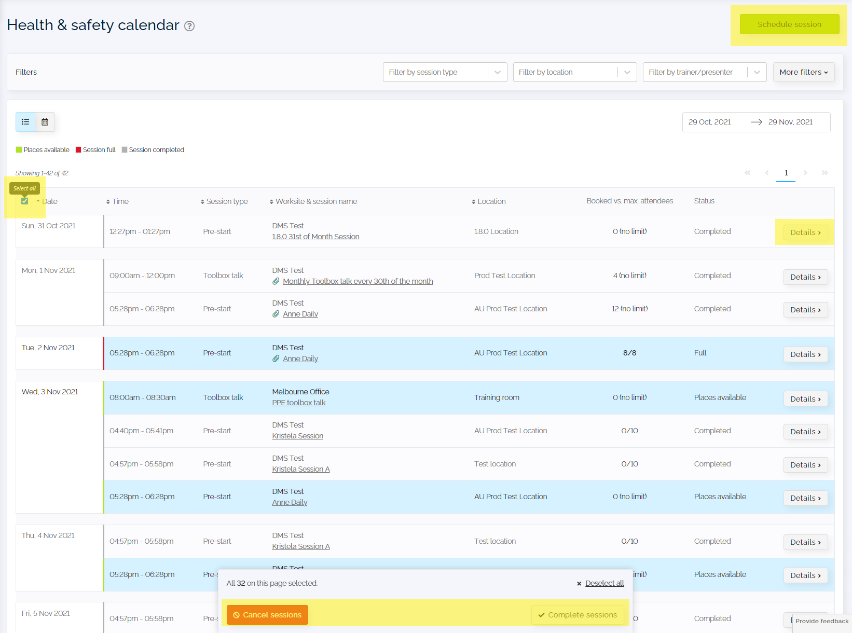Expand More filters menu
852x633 pixels.
[803, 72]
